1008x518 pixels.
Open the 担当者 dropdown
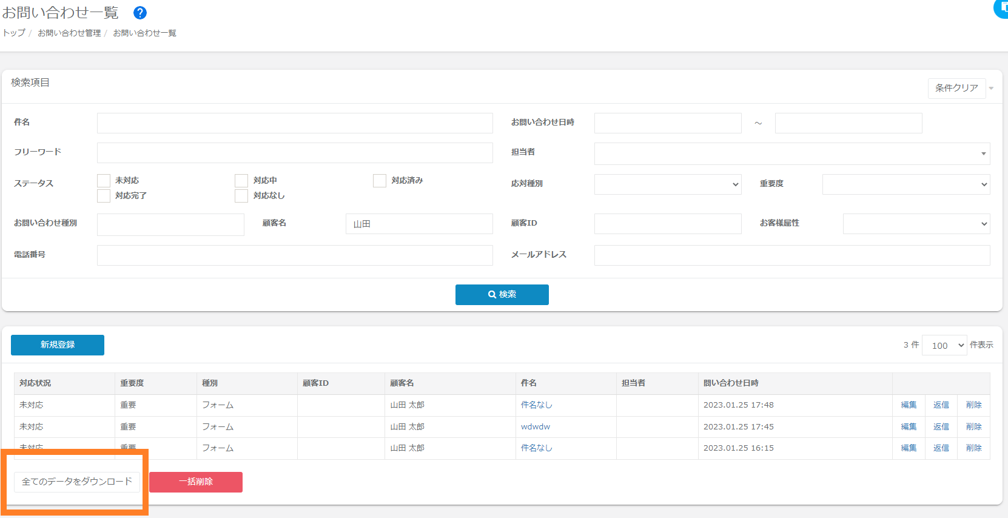(x=791, y=153)
